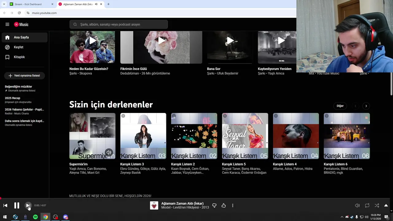Open 2025 Recap playlist
Viewport: 393px width, 221px height.
tap(25, 100)
